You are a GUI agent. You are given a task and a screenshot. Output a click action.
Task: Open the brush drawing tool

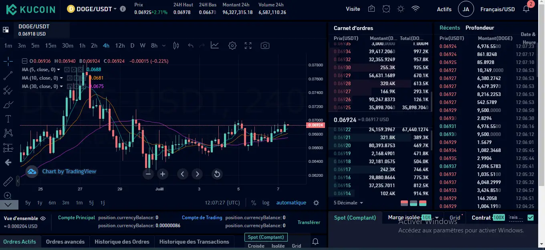click(x=8, y=104)
